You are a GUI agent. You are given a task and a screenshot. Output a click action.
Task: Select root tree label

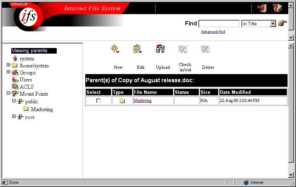(x=30, y=117)
